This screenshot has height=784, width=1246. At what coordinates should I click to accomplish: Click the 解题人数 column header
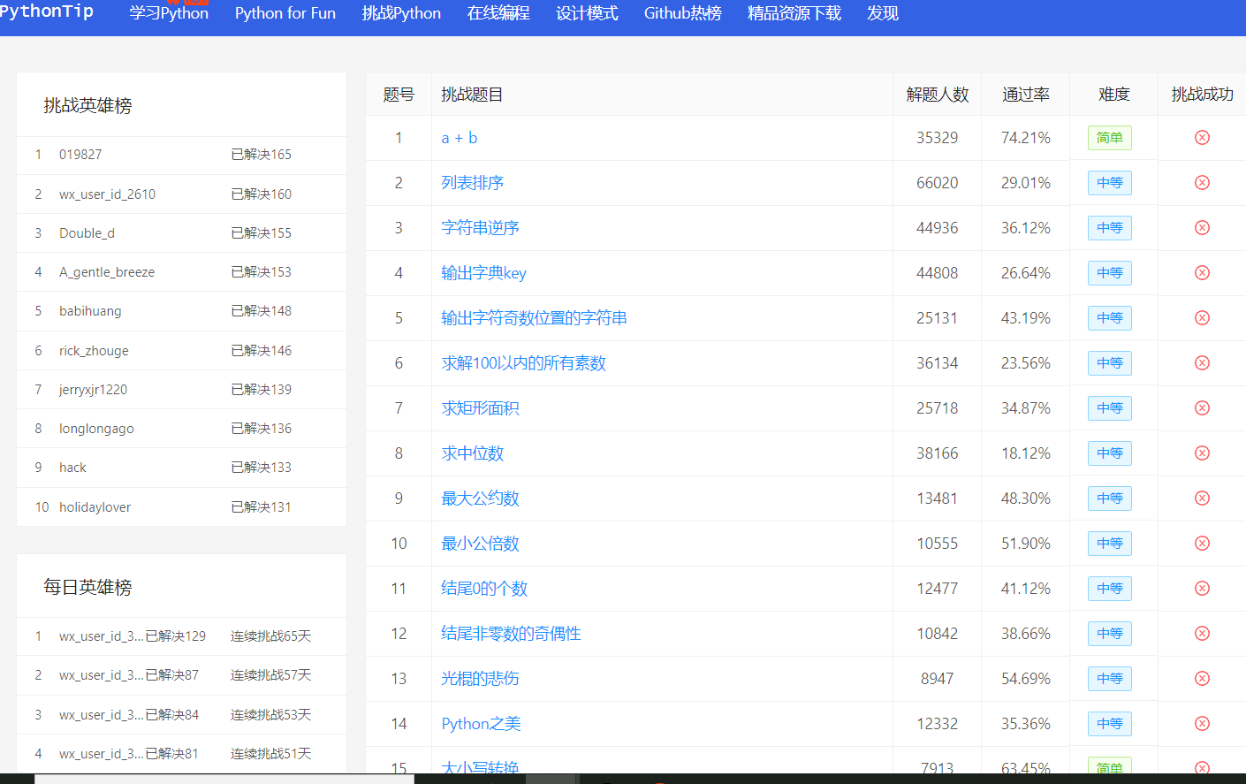(937, 95)
